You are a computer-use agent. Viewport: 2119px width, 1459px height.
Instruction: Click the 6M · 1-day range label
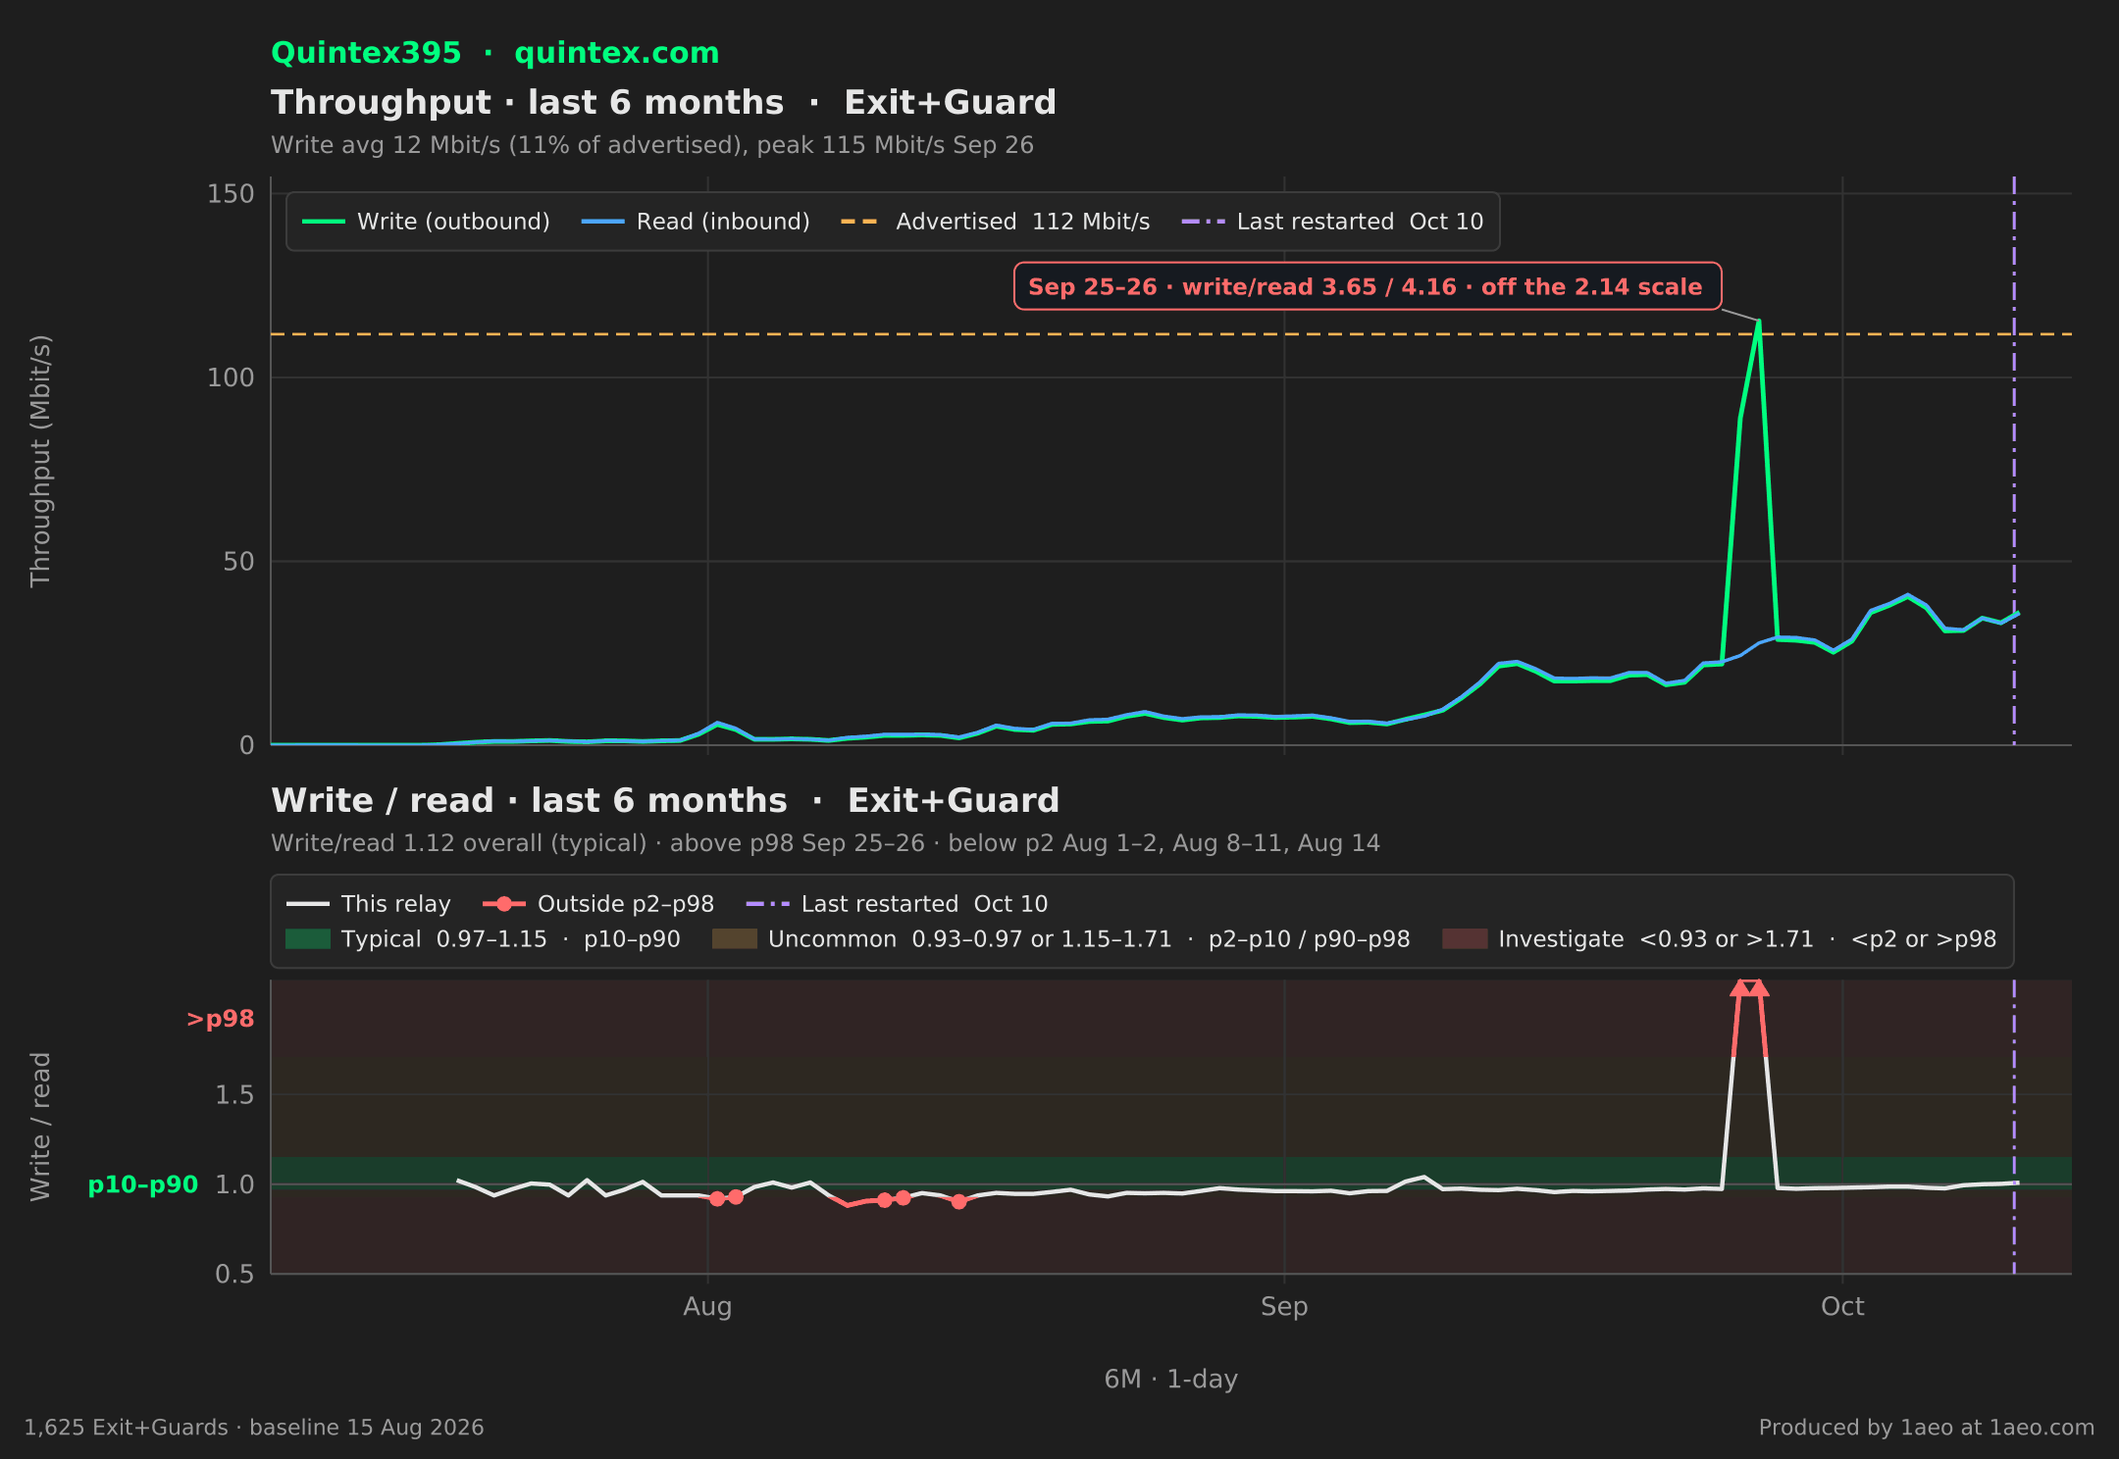[1170, 1380]
